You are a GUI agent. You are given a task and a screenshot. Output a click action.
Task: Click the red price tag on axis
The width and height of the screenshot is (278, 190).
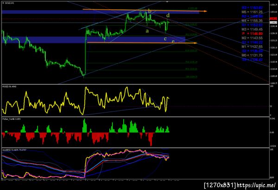pyautogui.click(x=273, y=19)
